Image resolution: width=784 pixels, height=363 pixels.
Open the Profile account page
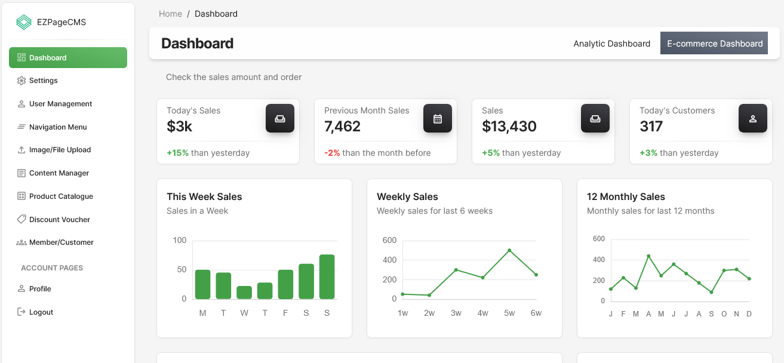(x=40, y=289)
